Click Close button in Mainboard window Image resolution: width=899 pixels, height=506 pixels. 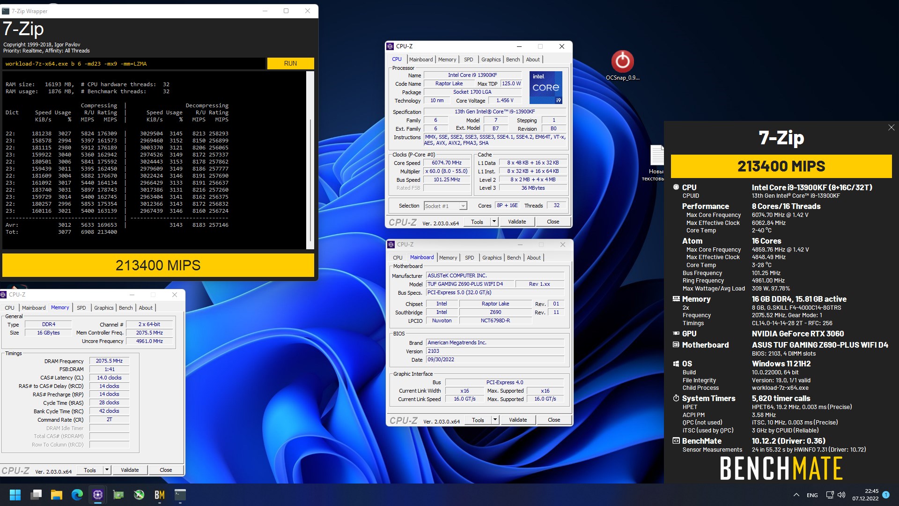tap(554, 420)
